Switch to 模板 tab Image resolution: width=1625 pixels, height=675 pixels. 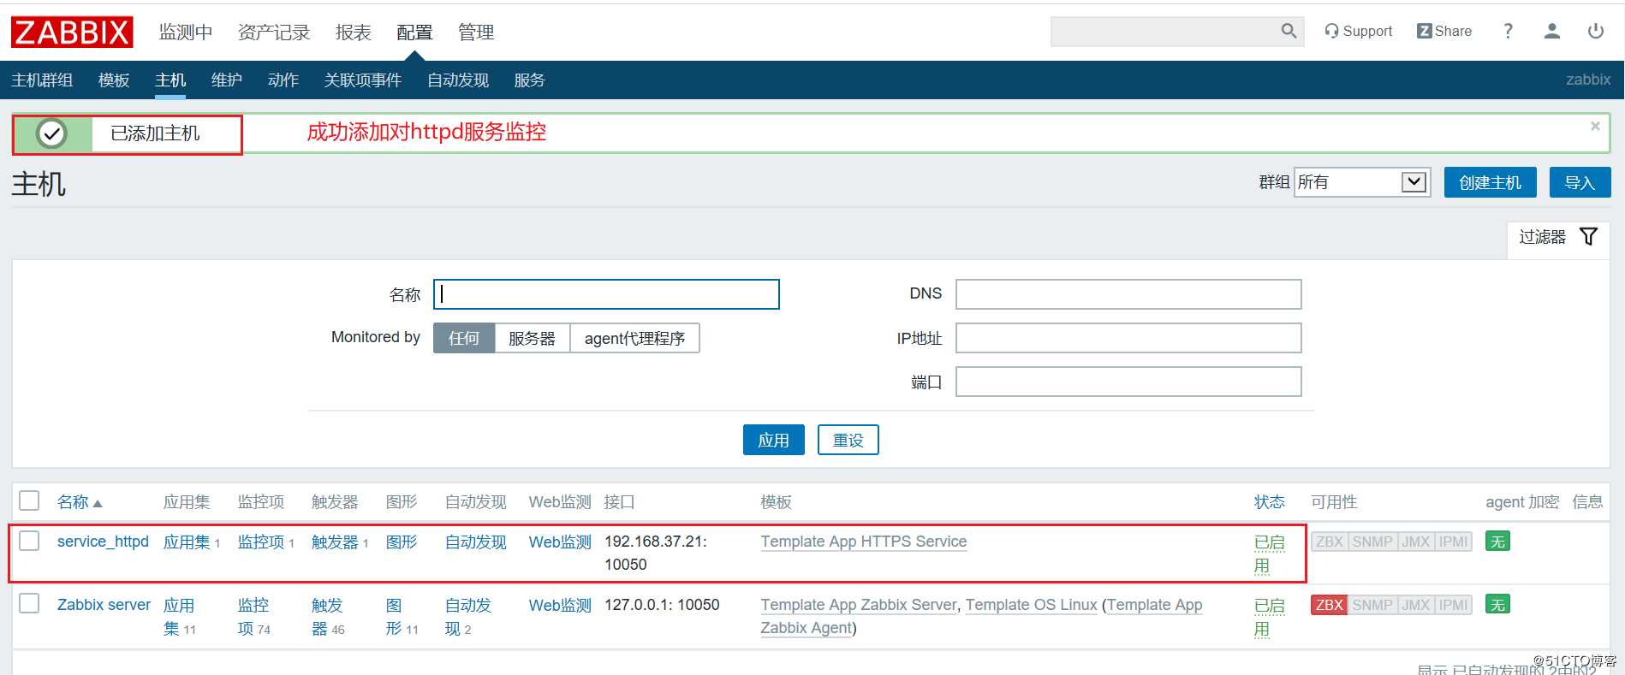click(x=114, y=80)
